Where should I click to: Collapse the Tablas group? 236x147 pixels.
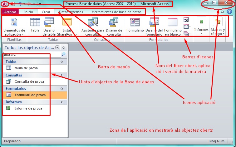[61, 62]
